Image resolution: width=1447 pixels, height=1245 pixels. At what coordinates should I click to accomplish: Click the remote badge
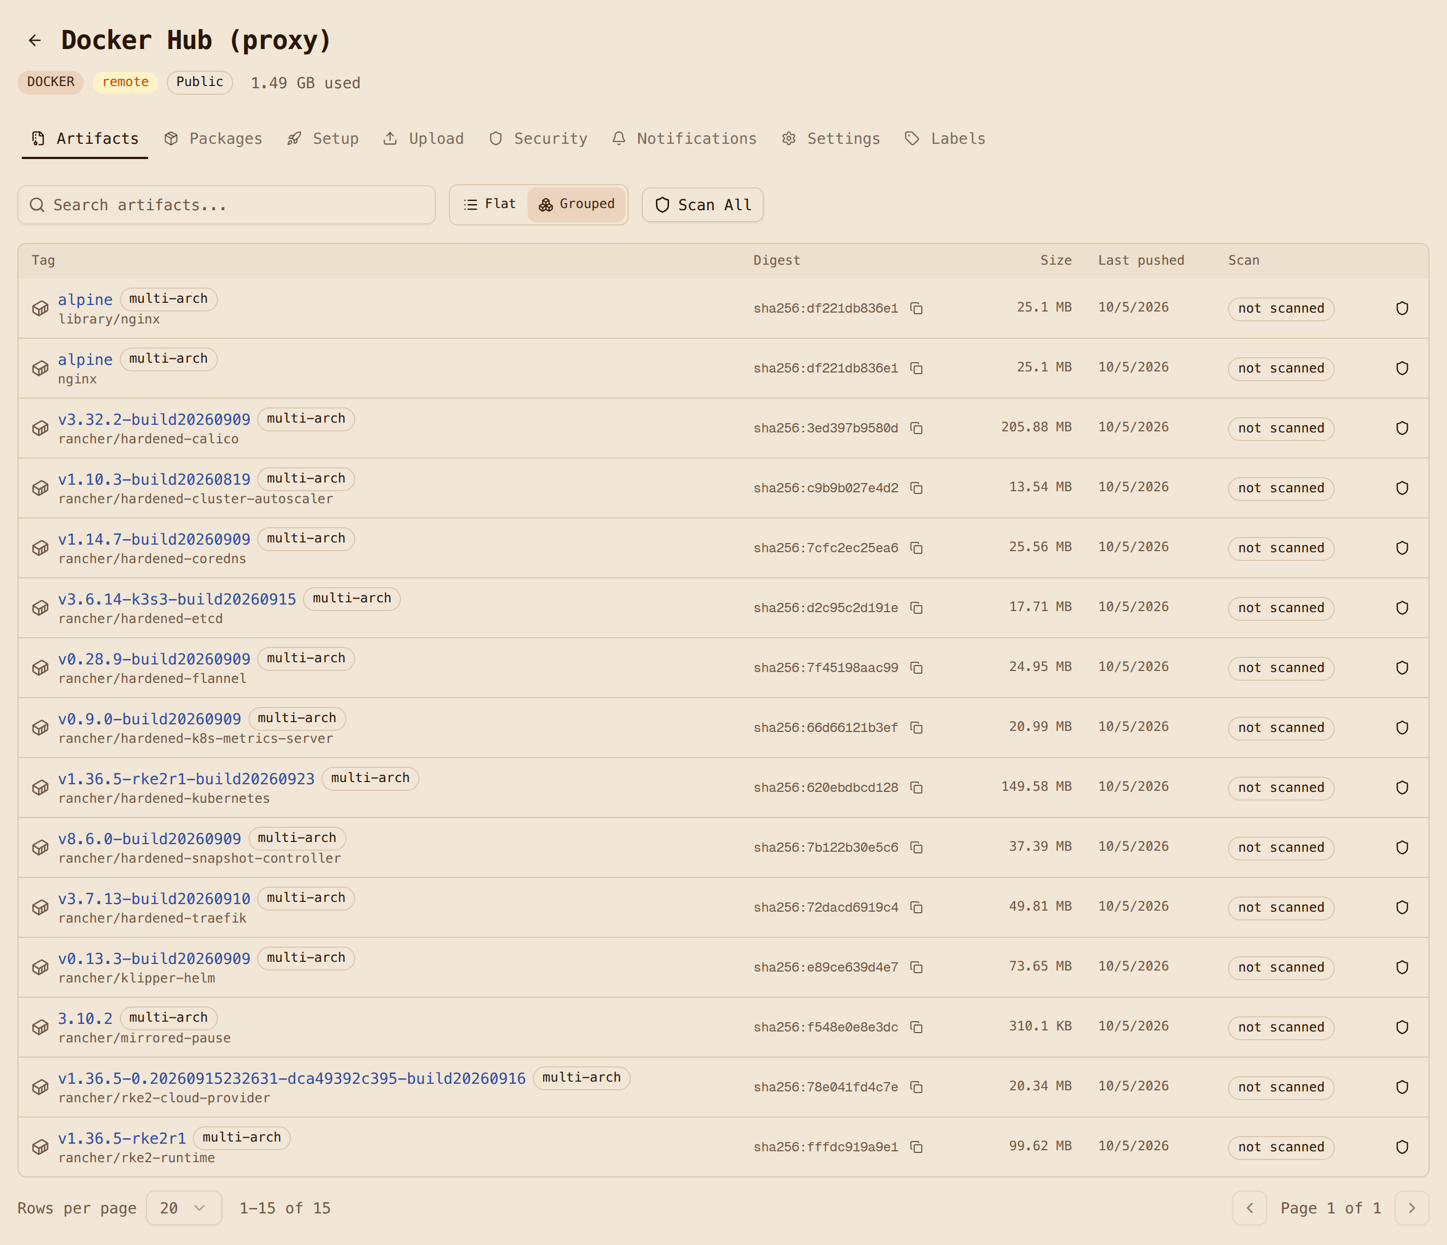(x=126, y=82)
